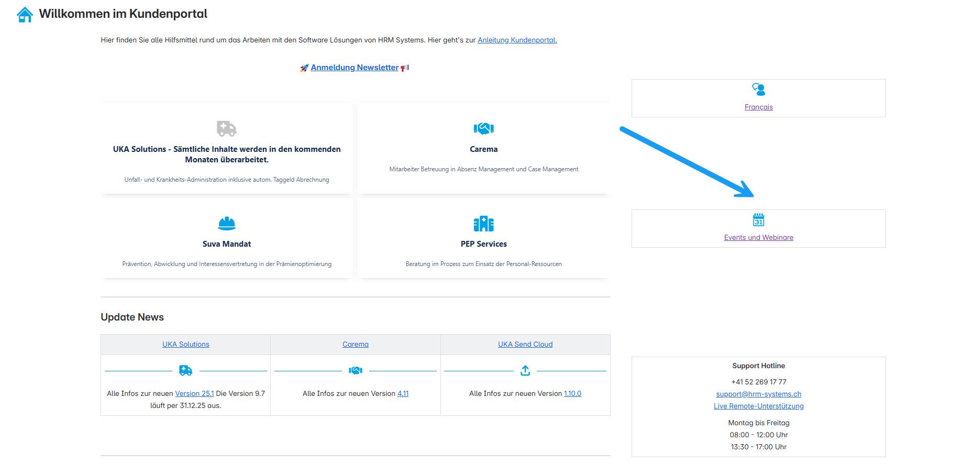
Task: Click the hospital building icon above PEP Services
Action: (x=484, y=224)
